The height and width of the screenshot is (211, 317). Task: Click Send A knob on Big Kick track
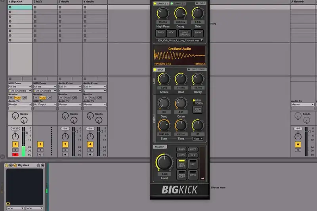click(15, 116)
